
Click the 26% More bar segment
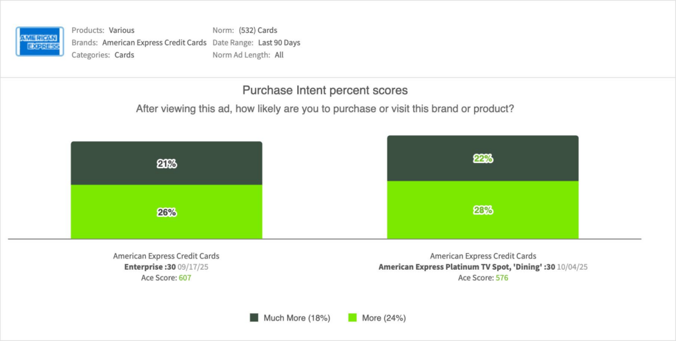(x=166, y=212)
